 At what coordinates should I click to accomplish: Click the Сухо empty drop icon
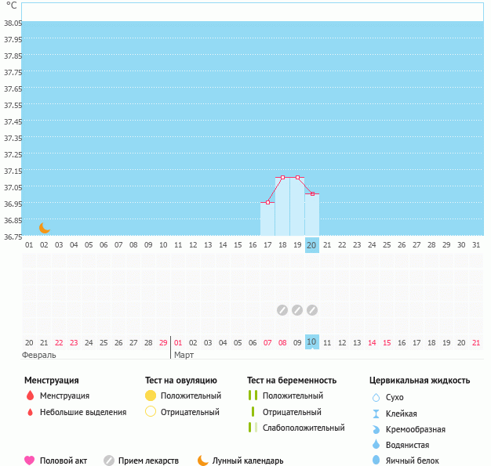click(376, 397)
